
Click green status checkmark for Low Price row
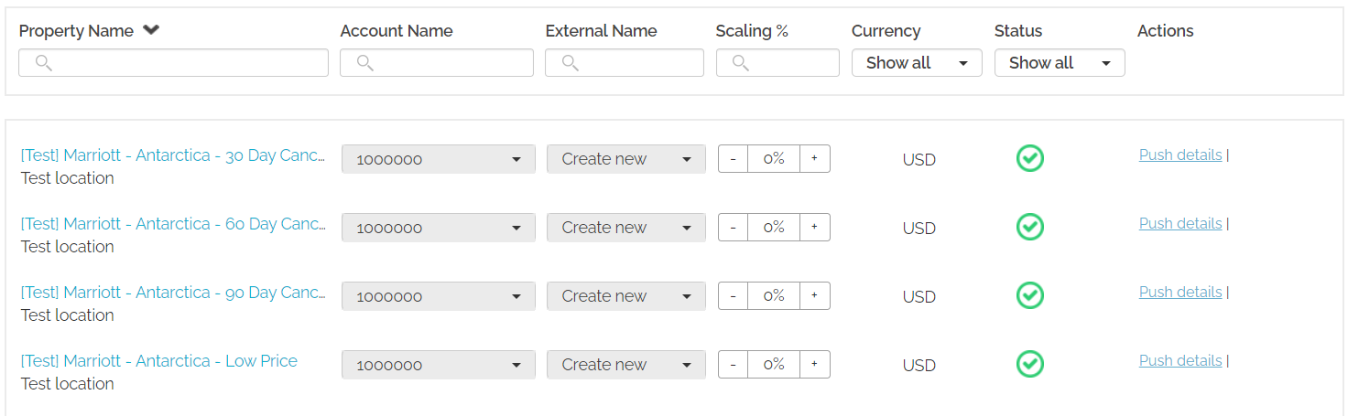click(x=1030, y=364)
